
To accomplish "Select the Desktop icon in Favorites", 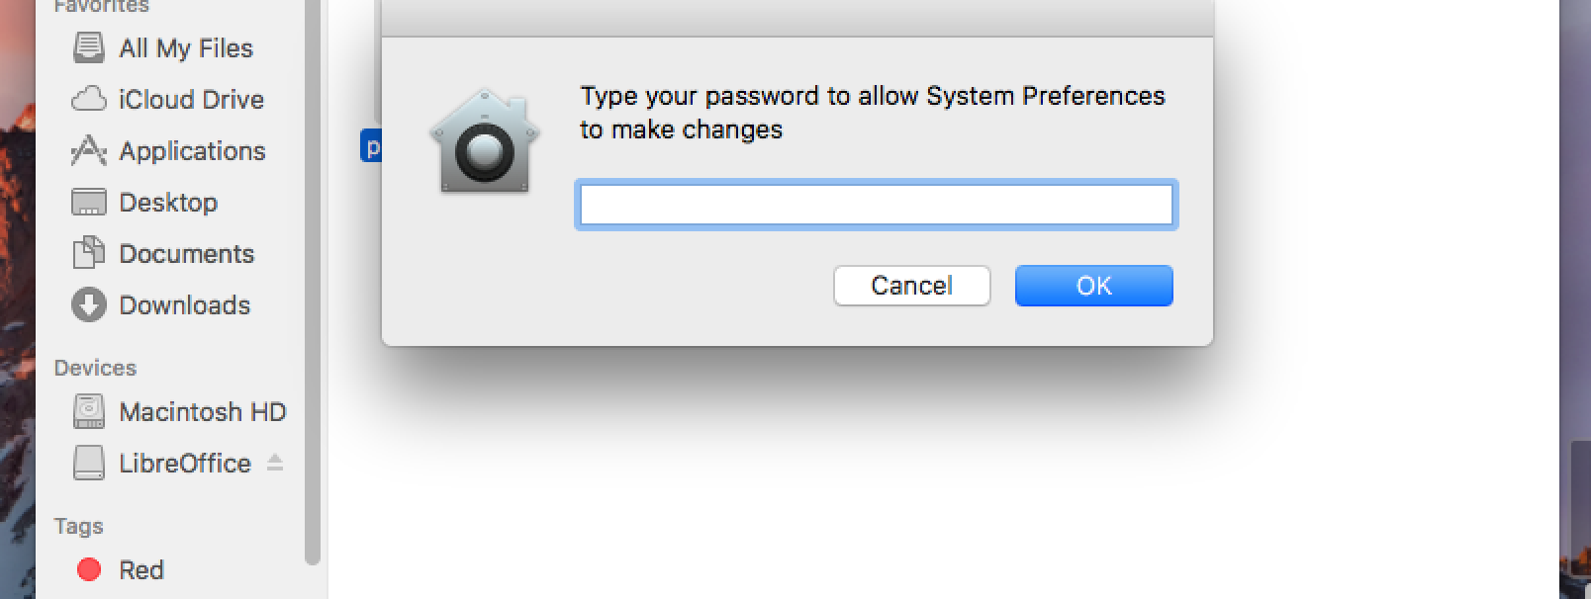I will tap(88, 202).
